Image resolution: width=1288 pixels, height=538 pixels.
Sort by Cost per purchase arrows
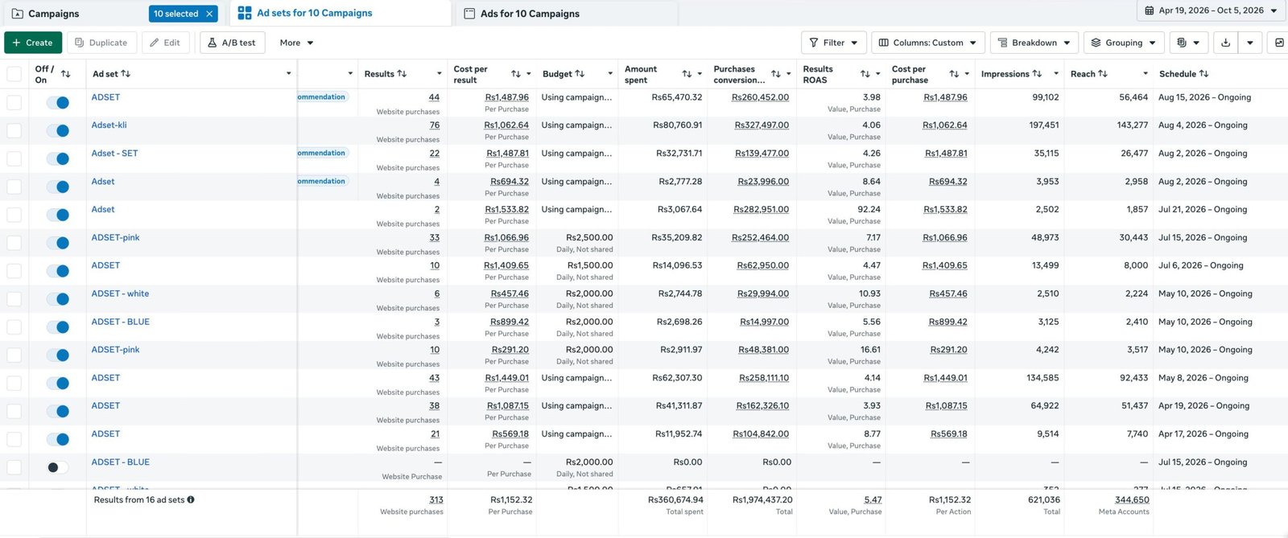pos(954,74)
